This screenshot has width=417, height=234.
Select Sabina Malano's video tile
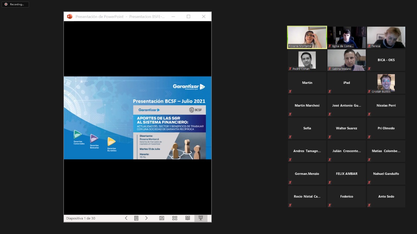tap(347, 60)
